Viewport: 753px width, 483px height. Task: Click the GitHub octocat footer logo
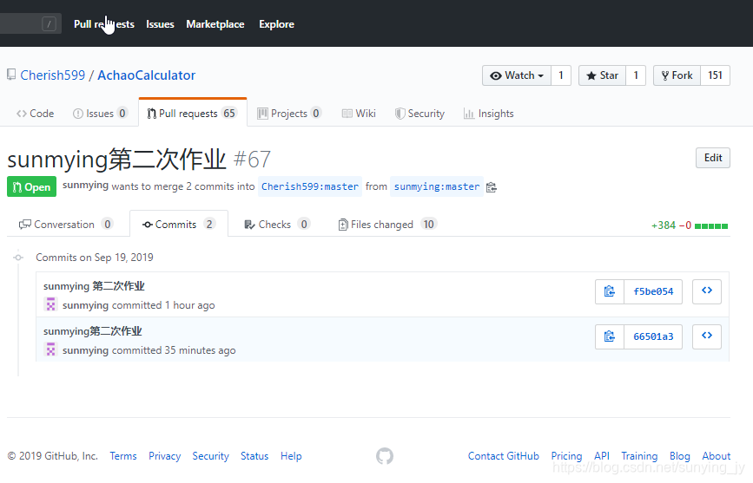click(385, 456)
